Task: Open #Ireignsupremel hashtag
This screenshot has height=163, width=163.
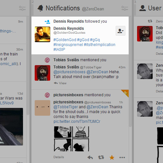Action: click(68, 45)
